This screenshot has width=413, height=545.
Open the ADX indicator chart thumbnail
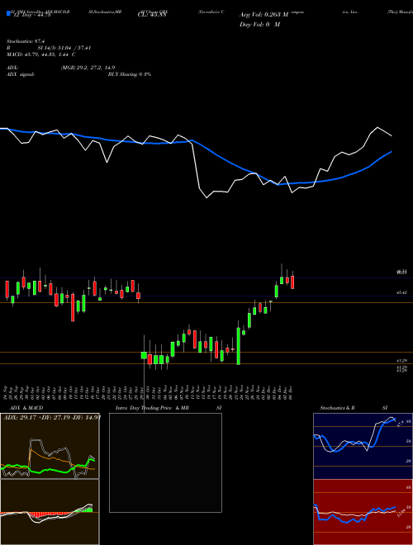pos(50,446)
